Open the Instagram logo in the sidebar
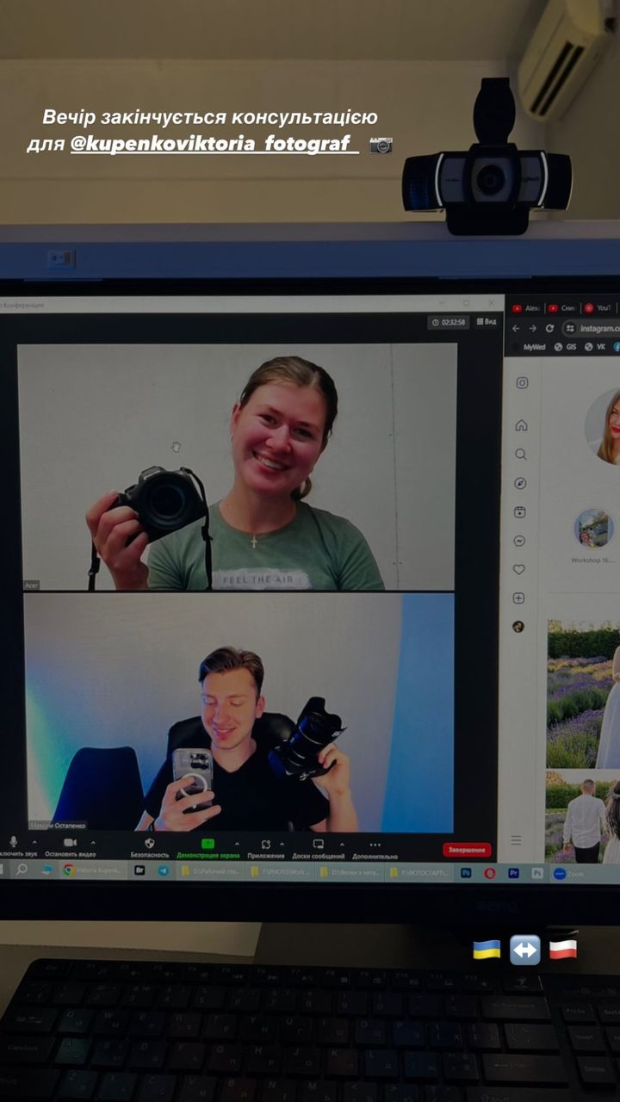 click(521, 383)
